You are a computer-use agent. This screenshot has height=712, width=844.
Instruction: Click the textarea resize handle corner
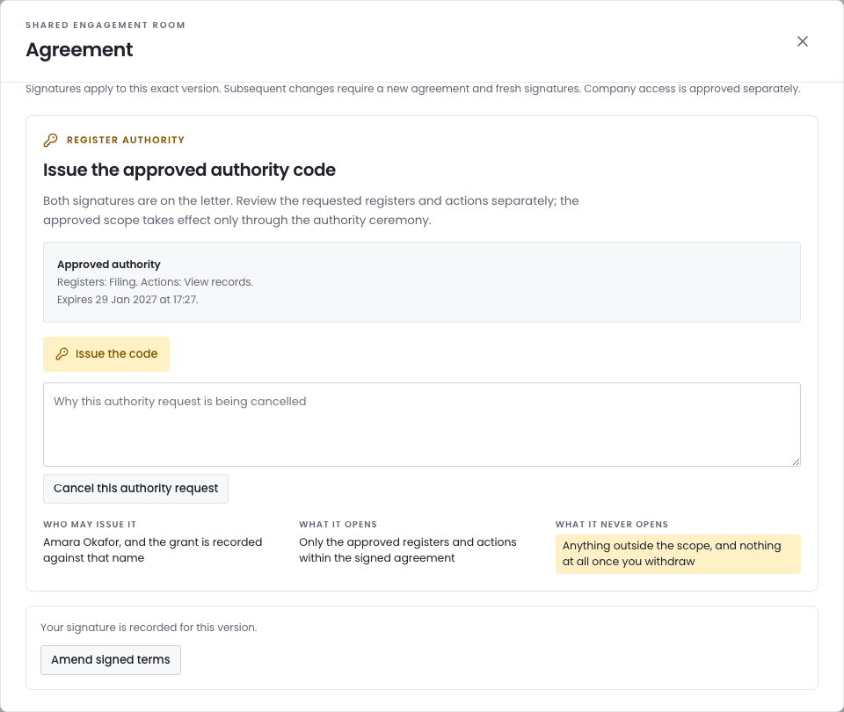click(796, 461)
